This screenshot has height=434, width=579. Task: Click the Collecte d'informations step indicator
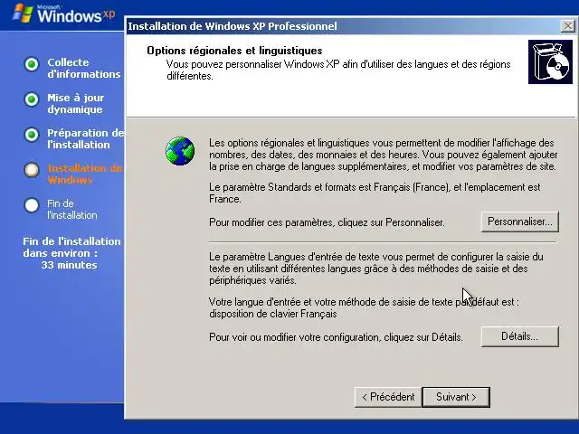pyautogui.click(x=32, y=64)
